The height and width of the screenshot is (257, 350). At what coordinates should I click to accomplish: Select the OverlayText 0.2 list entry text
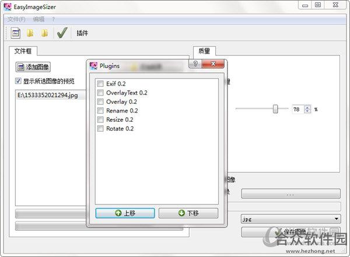(x=127, y=93)
